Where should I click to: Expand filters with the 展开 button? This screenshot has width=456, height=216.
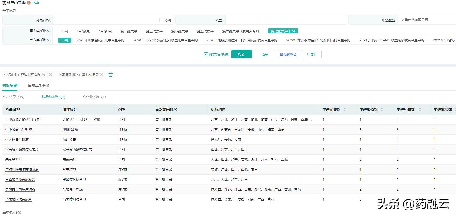click(x=311, y=54)
